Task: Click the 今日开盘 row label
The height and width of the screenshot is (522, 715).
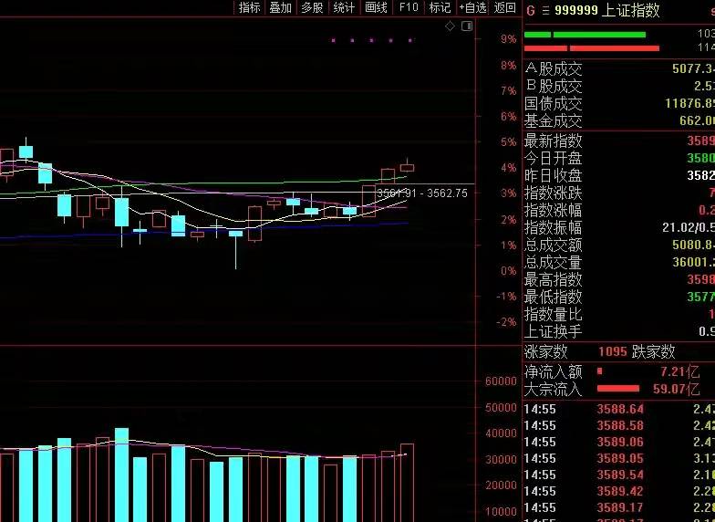Action: point(553,159)
